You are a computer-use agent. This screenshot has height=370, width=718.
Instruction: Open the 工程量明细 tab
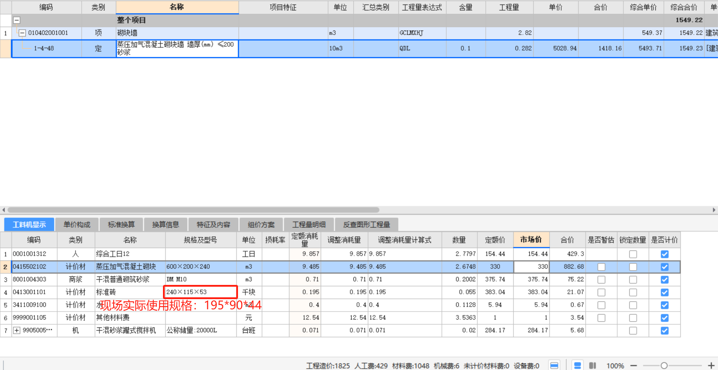tap(309, 225)
